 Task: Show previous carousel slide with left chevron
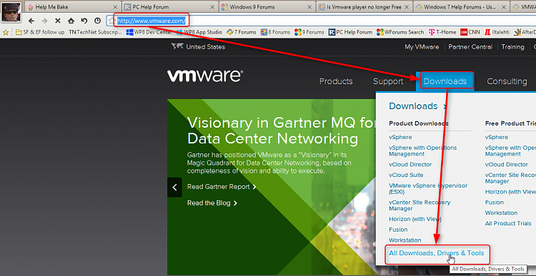[x=174, y=188]
